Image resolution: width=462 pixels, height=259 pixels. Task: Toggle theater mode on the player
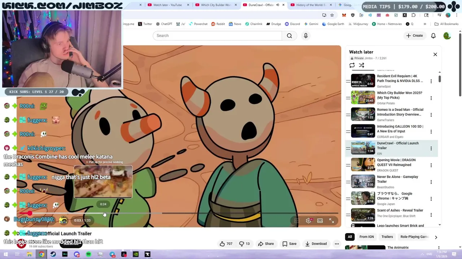coord(320,221)
